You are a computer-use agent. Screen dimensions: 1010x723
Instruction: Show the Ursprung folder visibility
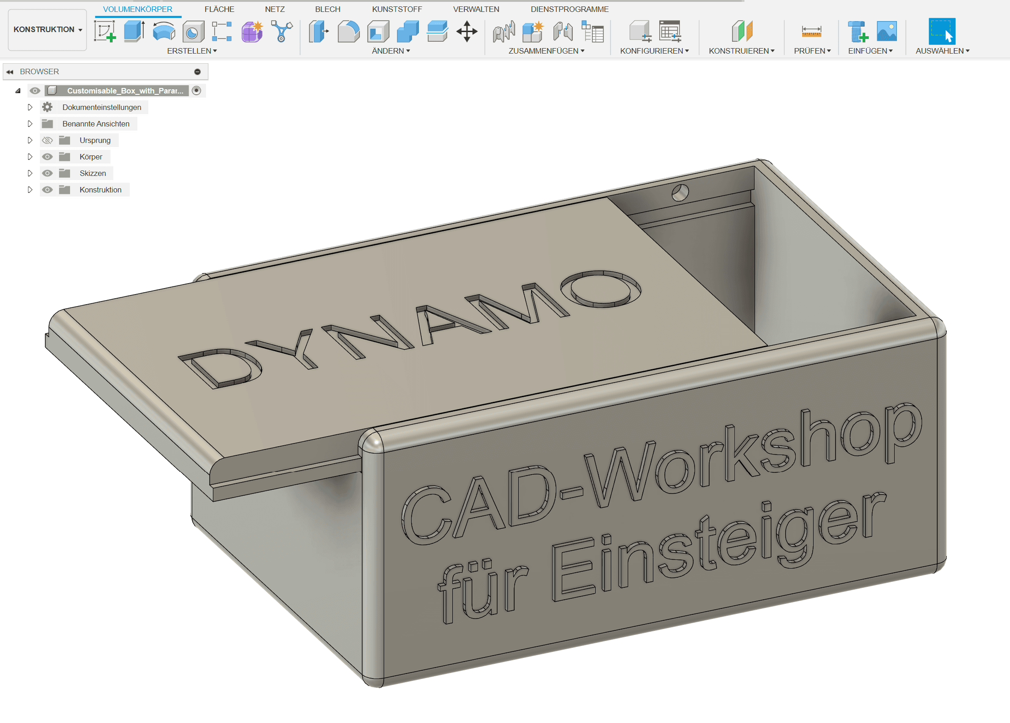(x=47, y=140)
